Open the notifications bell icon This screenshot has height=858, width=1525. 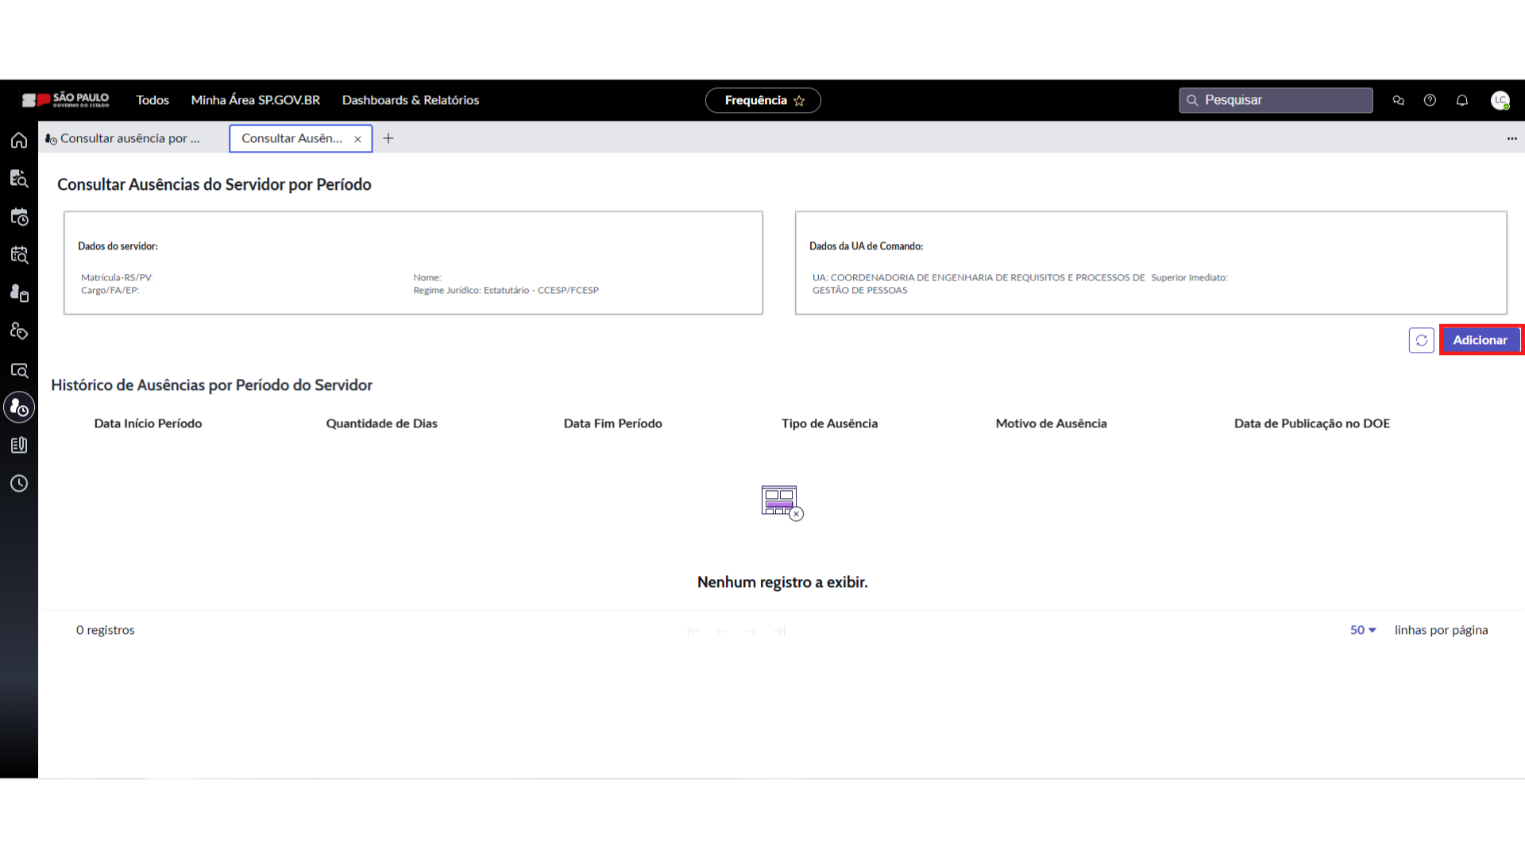[x=1461, y=100]
